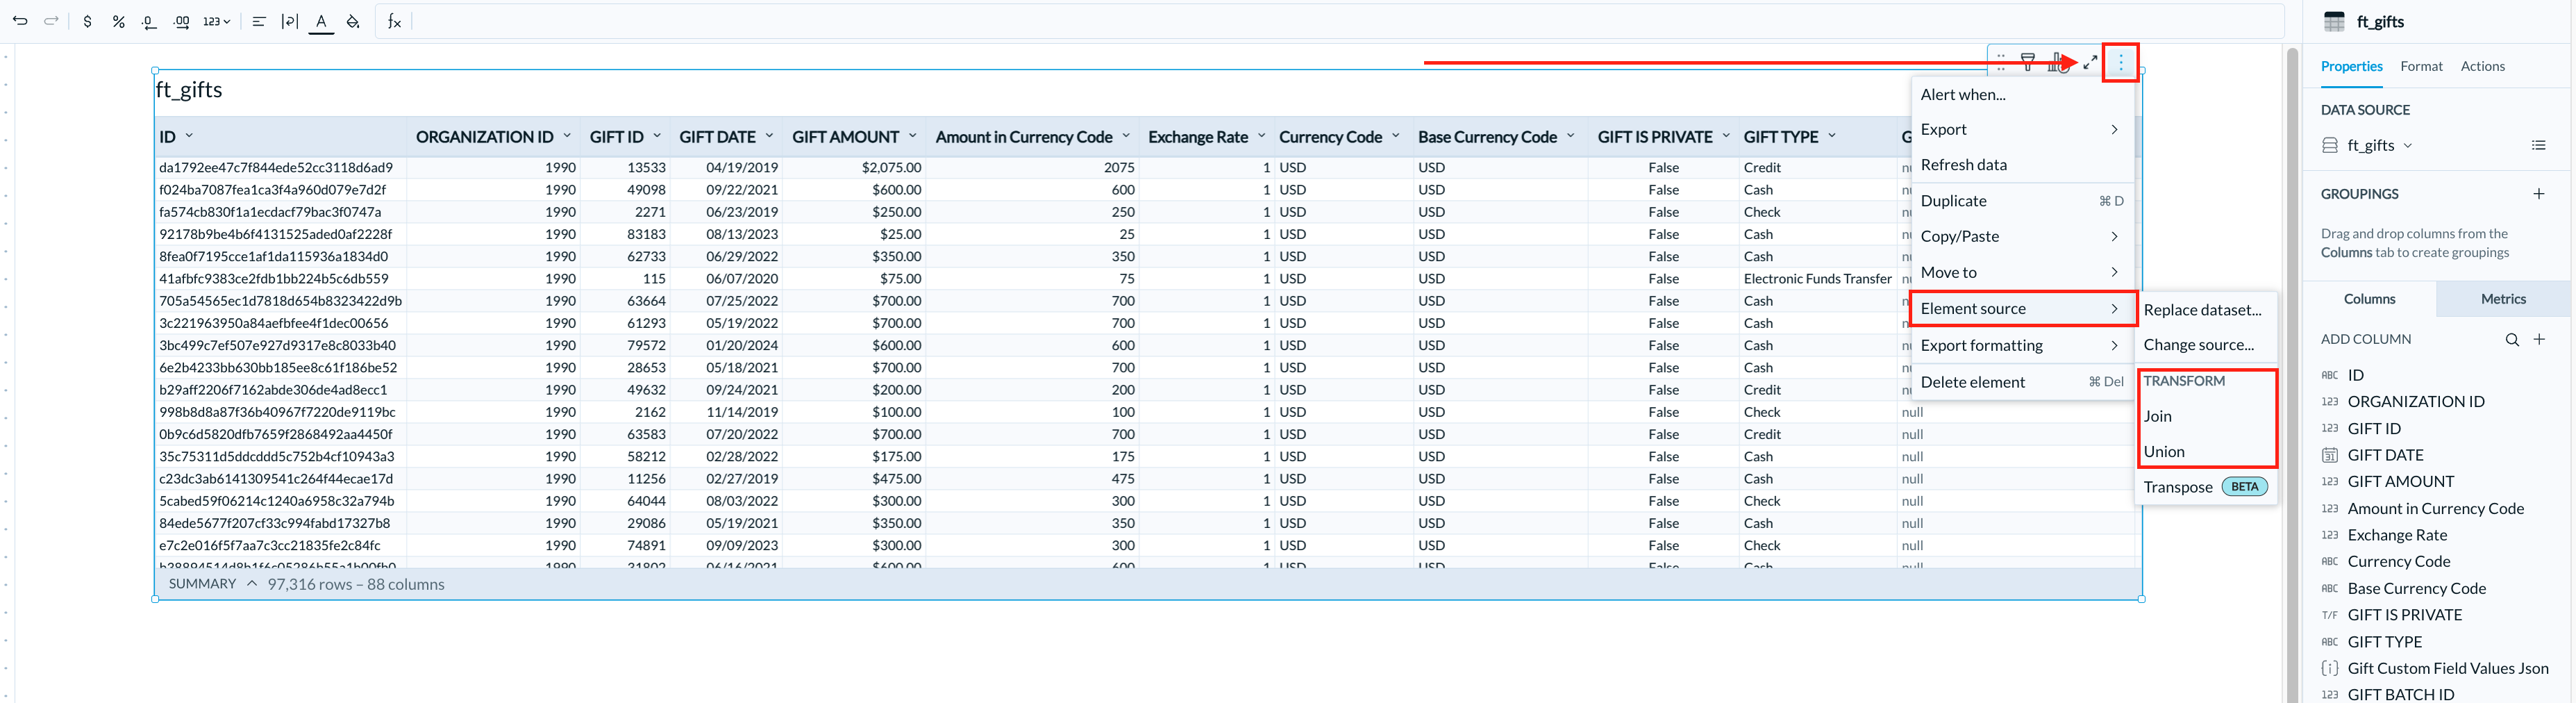This screenshot has height=703, width=2576.
Task: Collapse the SUMMARY bar chevron
Action: click(252, 584)
